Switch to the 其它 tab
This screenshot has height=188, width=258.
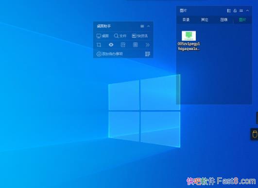205,20
